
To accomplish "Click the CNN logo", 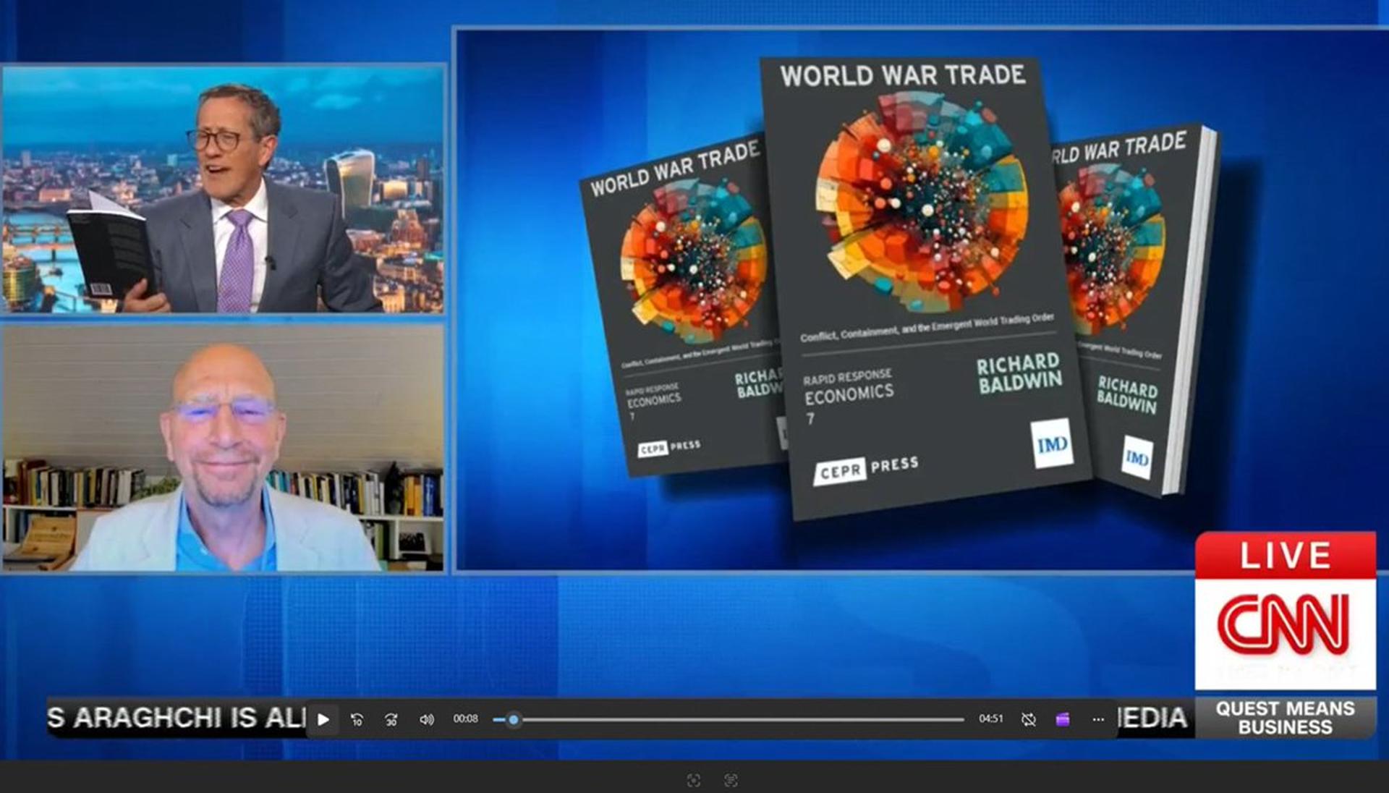I will pyautogui.click(x=1284, y=624).
